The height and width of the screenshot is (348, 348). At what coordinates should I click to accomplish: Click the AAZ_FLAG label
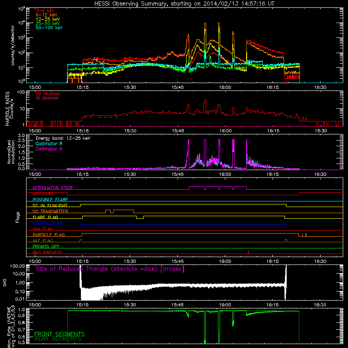pyautogui.click(x=43, y=241)
